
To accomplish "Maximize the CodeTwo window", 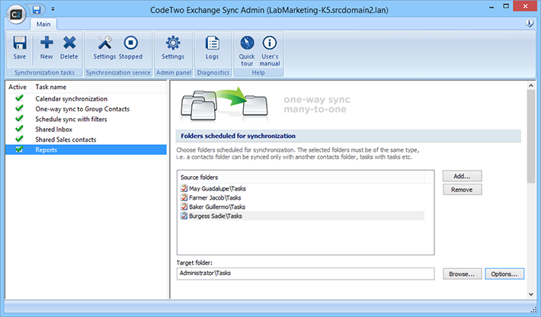I will click(x=506, y=7).
